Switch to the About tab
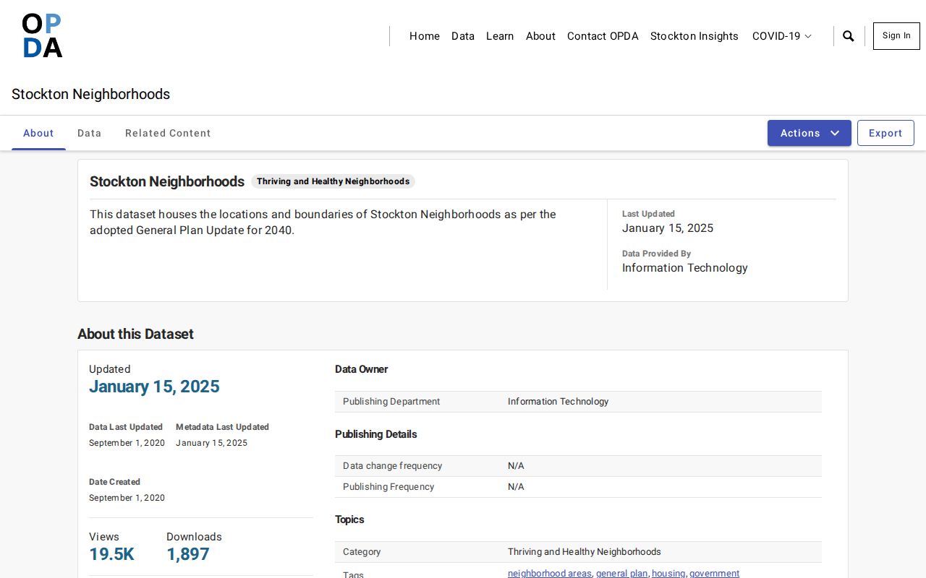This screenshot has height=578, width=926. coord(38,133)
